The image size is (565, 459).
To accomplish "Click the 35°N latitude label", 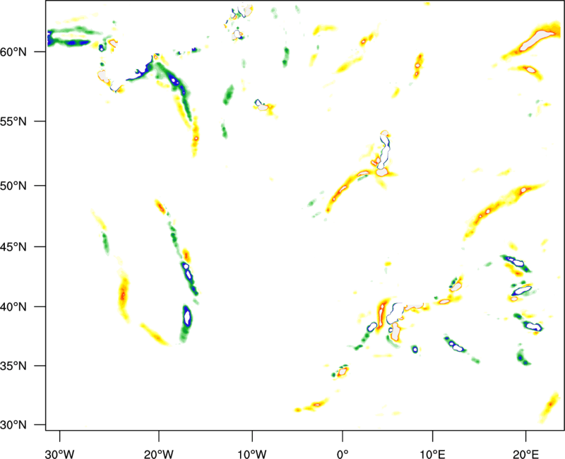I will 13,366.
